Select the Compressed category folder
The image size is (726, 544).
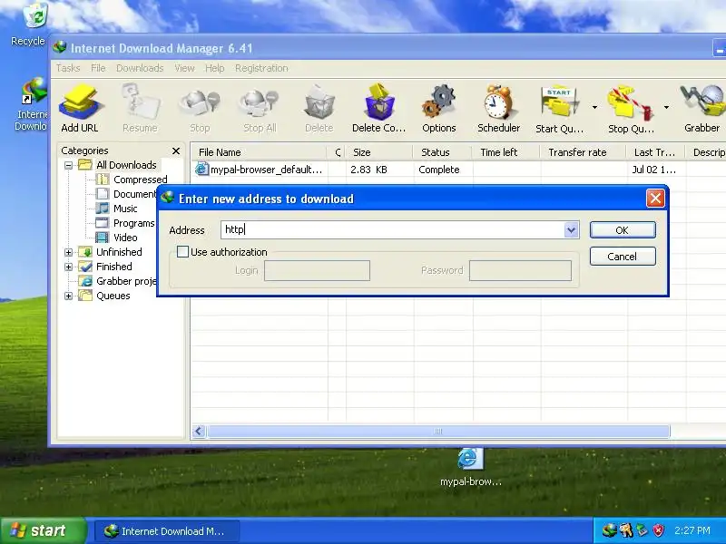pyautogui.click(x=132, y=180)
